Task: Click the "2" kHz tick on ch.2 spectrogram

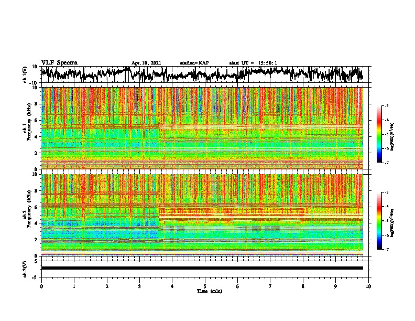Action: pyautogui.click(x=37, y=240)
